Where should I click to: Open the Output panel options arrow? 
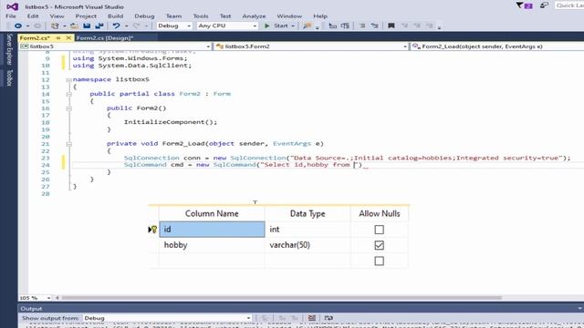coord(579,309)
